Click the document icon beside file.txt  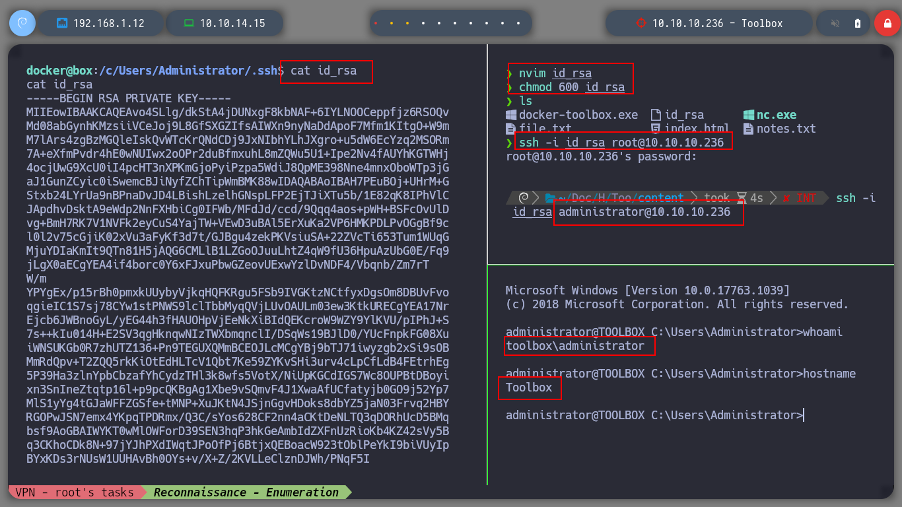511,129
